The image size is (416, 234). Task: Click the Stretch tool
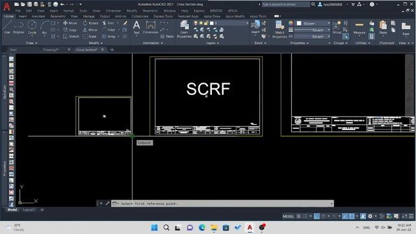click(x=71, y=36)
